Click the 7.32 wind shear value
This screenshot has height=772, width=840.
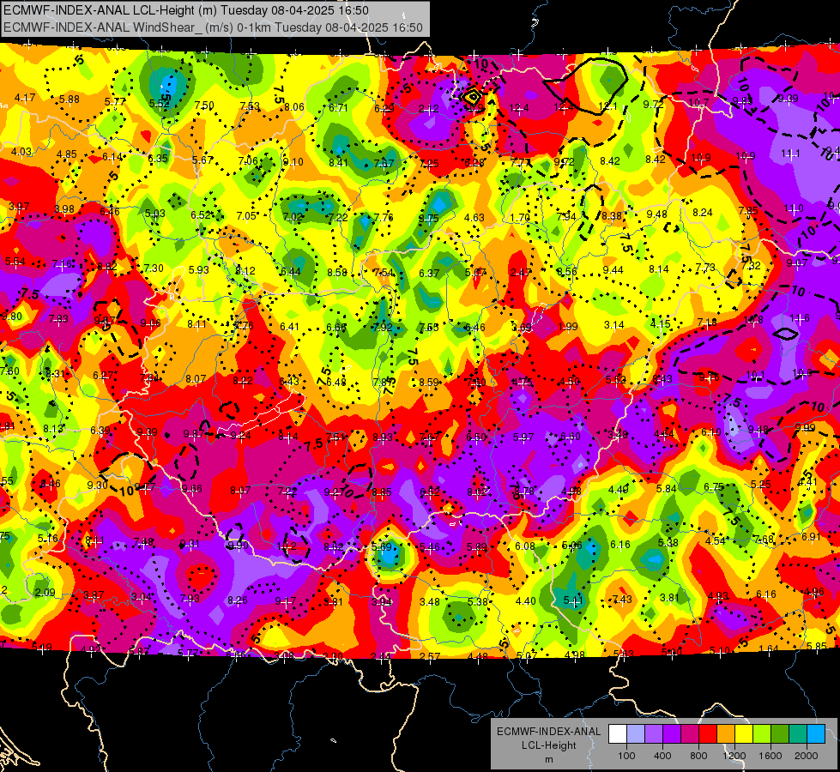click(x=751, y=265)
